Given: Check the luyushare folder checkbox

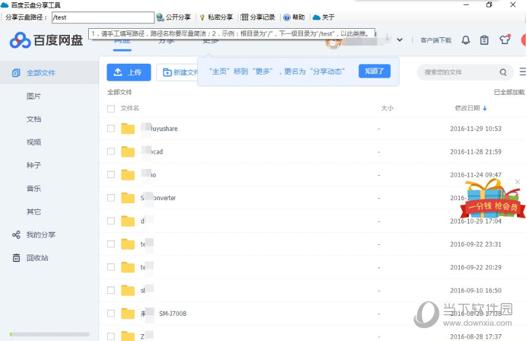Looking at the screenshot, I should 111,129.
